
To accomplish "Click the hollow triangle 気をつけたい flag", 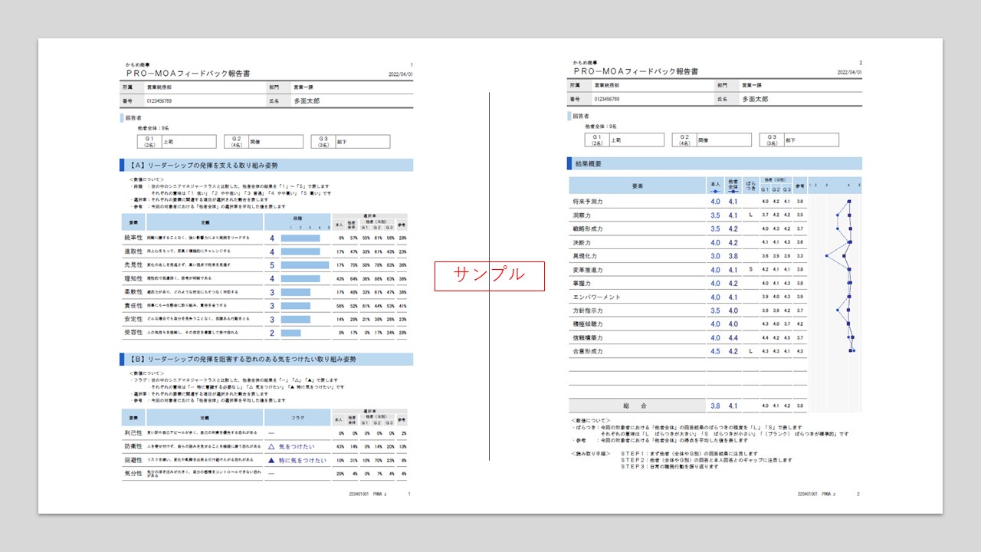I will (291, 446).
